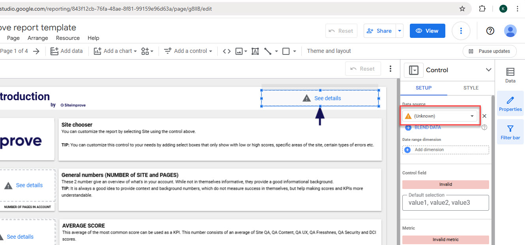Select the rectangle shape icon
The height and width of the screenshot is (245, 525).
coord(286,51)
